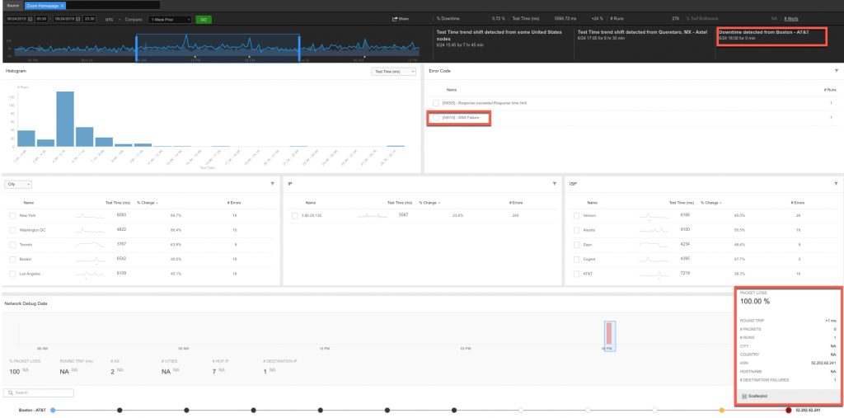This screenshot has height=418, width=844.
Task: Click the network debug Search field
Action: click(x=37, y=392)
